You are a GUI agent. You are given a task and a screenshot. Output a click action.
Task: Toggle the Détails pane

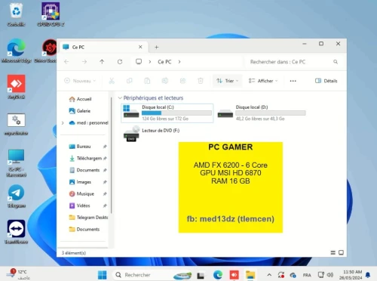(326, 81)
